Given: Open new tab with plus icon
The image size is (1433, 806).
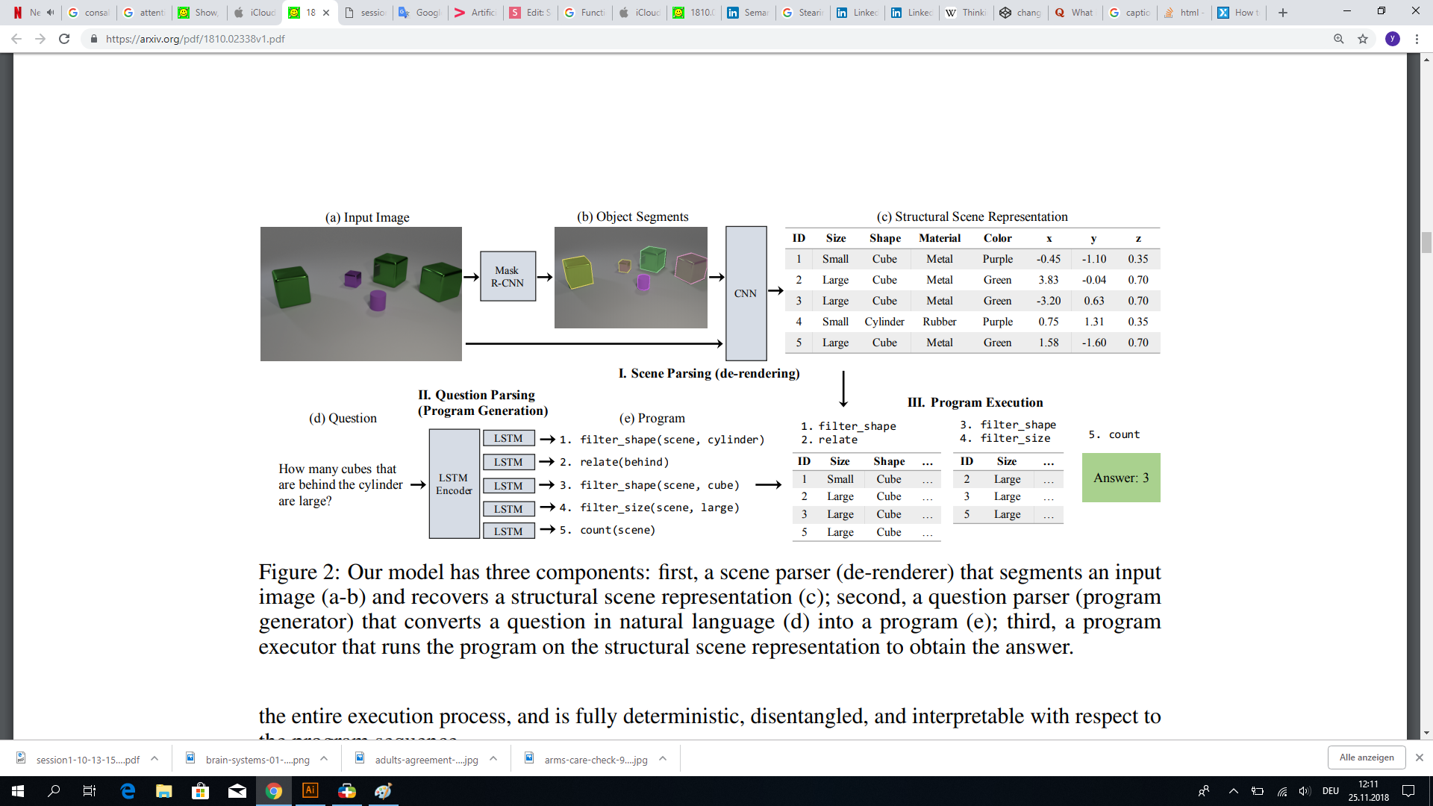Looking at the screenshot, I should click(x=1283, y=13).
